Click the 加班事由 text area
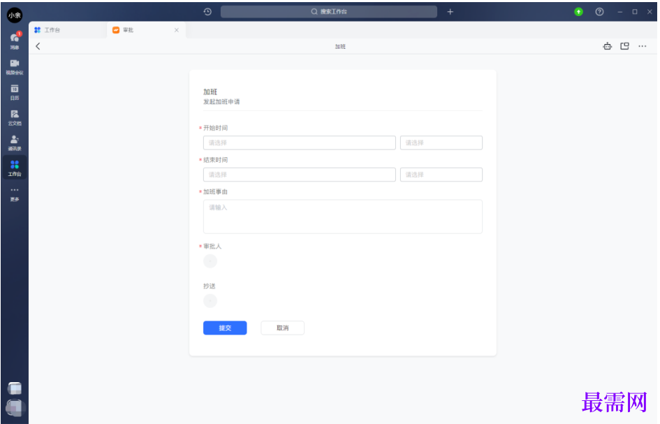Screen dimensions: 660x424 point(343,217)
